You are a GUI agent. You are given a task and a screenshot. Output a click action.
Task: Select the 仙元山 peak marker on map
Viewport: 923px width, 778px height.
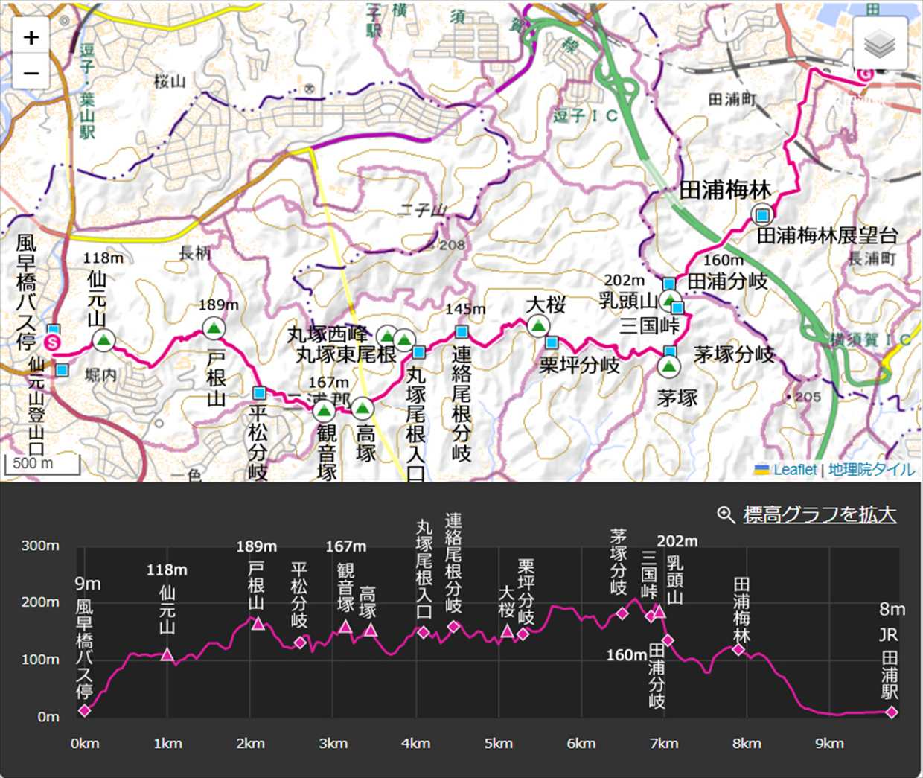tap(103, 340)
